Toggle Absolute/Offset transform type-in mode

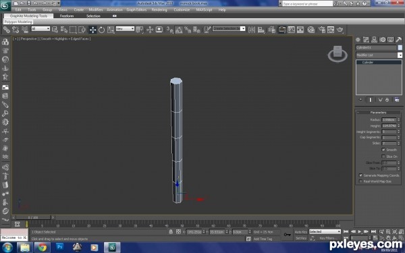tap(178, 231)
